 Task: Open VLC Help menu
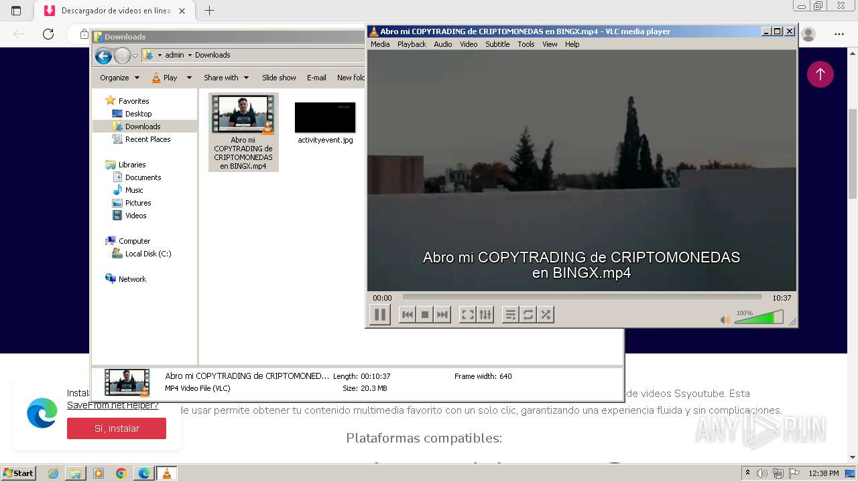tap(572, 44)
